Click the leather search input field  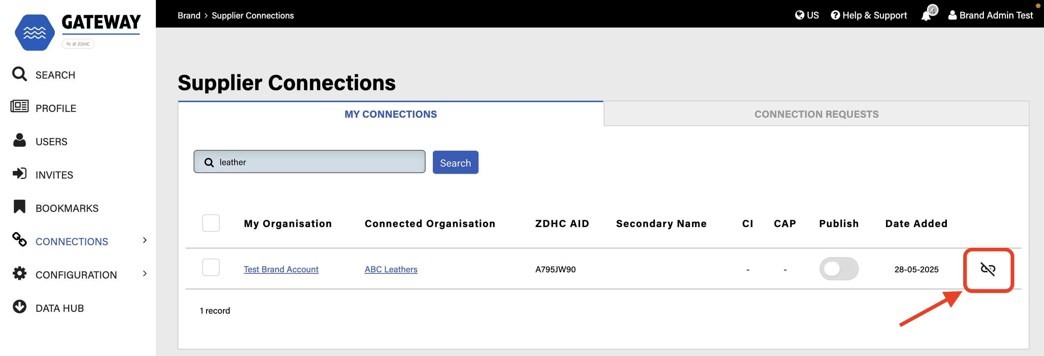coord(309,162)
